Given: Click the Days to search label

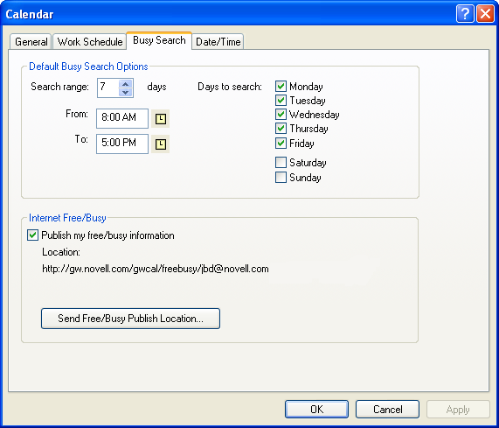Looking at the screenshot, I should click(x=230, y=87).
